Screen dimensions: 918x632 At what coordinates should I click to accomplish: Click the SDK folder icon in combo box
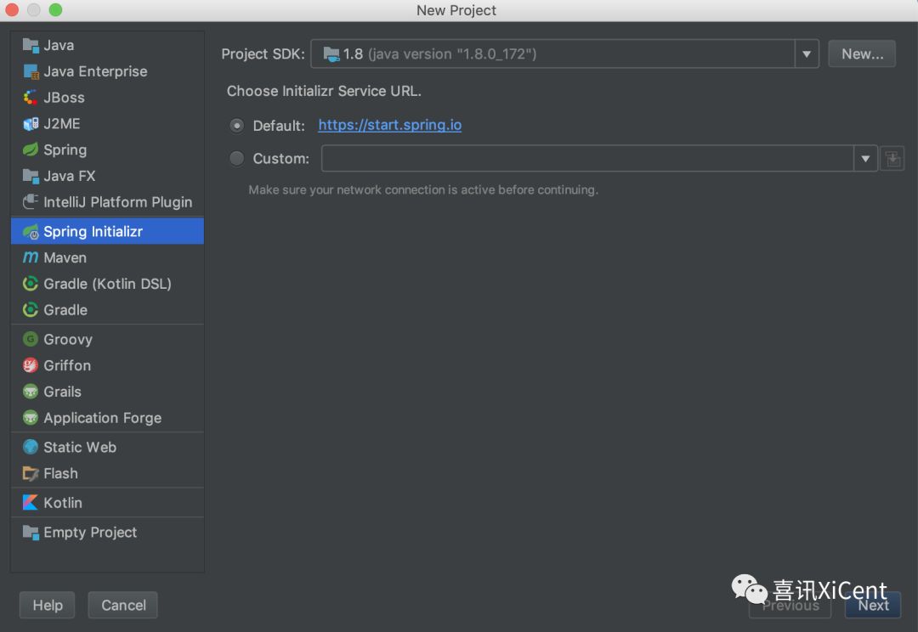click(x=331, y=54)
